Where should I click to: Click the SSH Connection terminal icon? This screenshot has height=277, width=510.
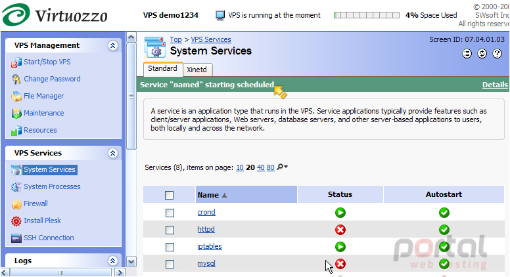[16, 238]
